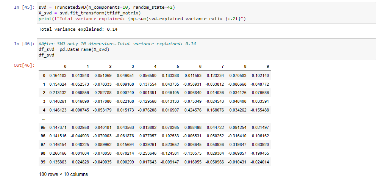Click cell value 0.140261
This screenshot has height=179, width=378.
click(x=58, y=102)
